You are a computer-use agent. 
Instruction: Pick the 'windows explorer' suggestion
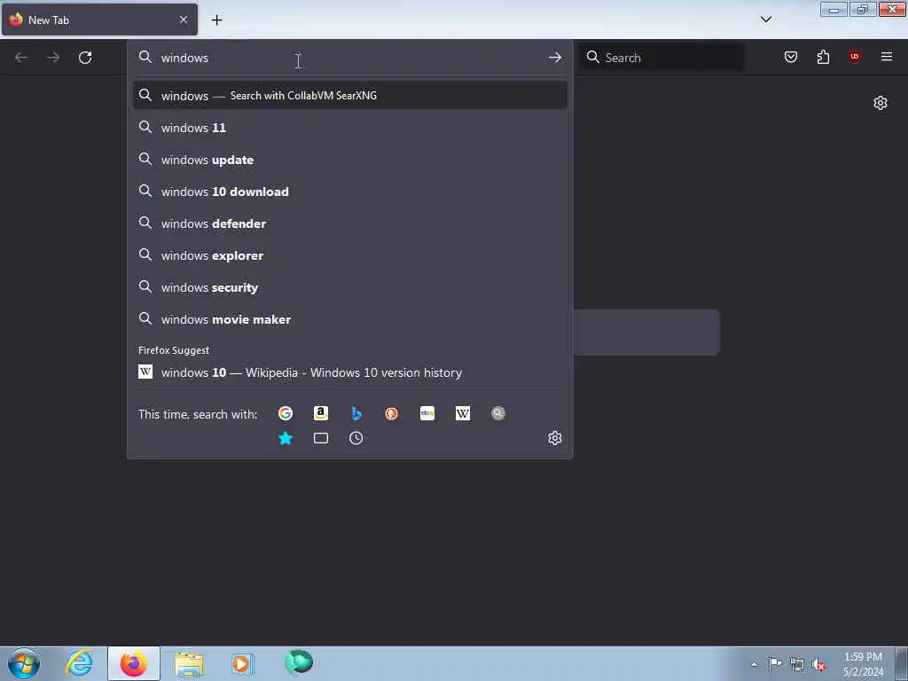pos(349,255)
